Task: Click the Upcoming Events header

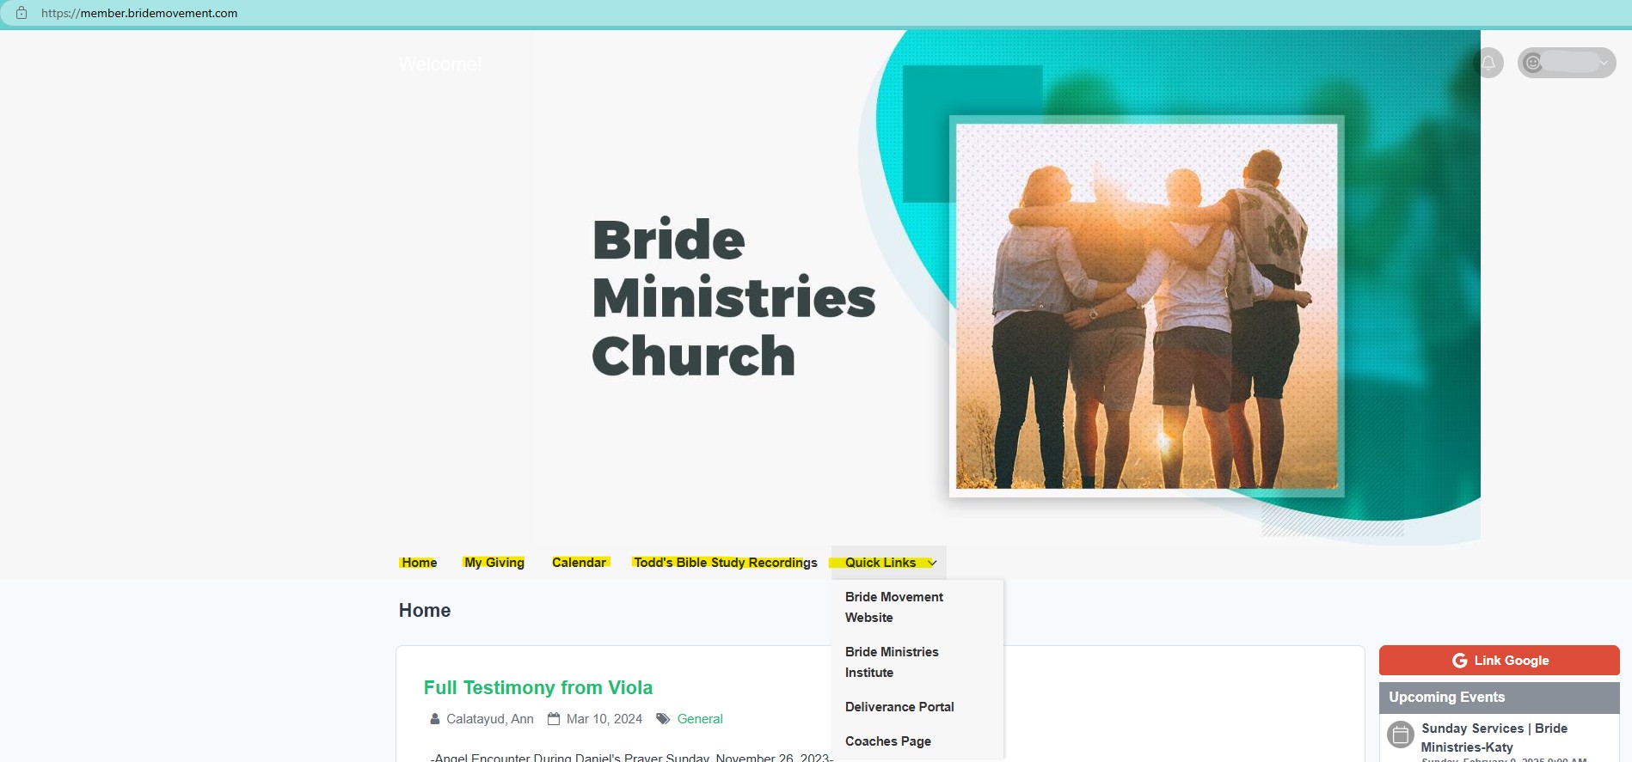Action: (1500, 698)
